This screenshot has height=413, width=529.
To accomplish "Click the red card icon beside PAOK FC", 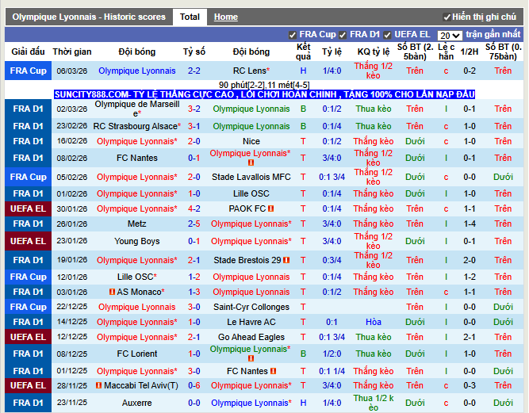I will point(271,209).
